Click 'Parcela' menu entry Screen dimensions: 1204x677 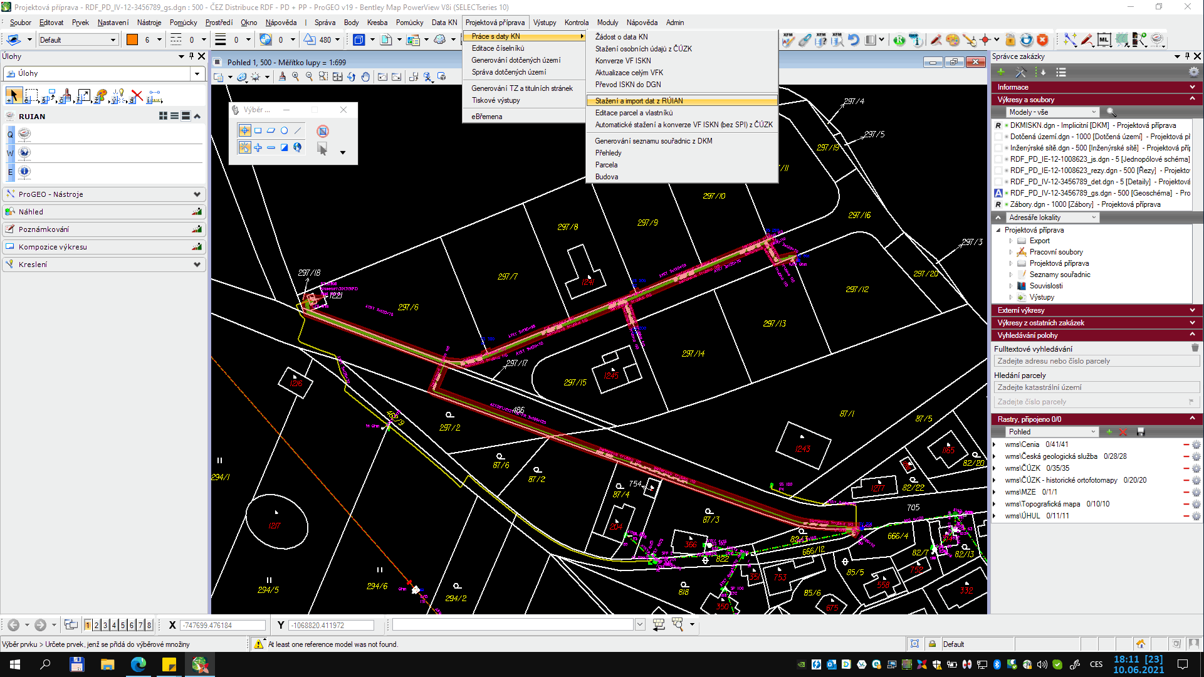click(x=607, y=164)
